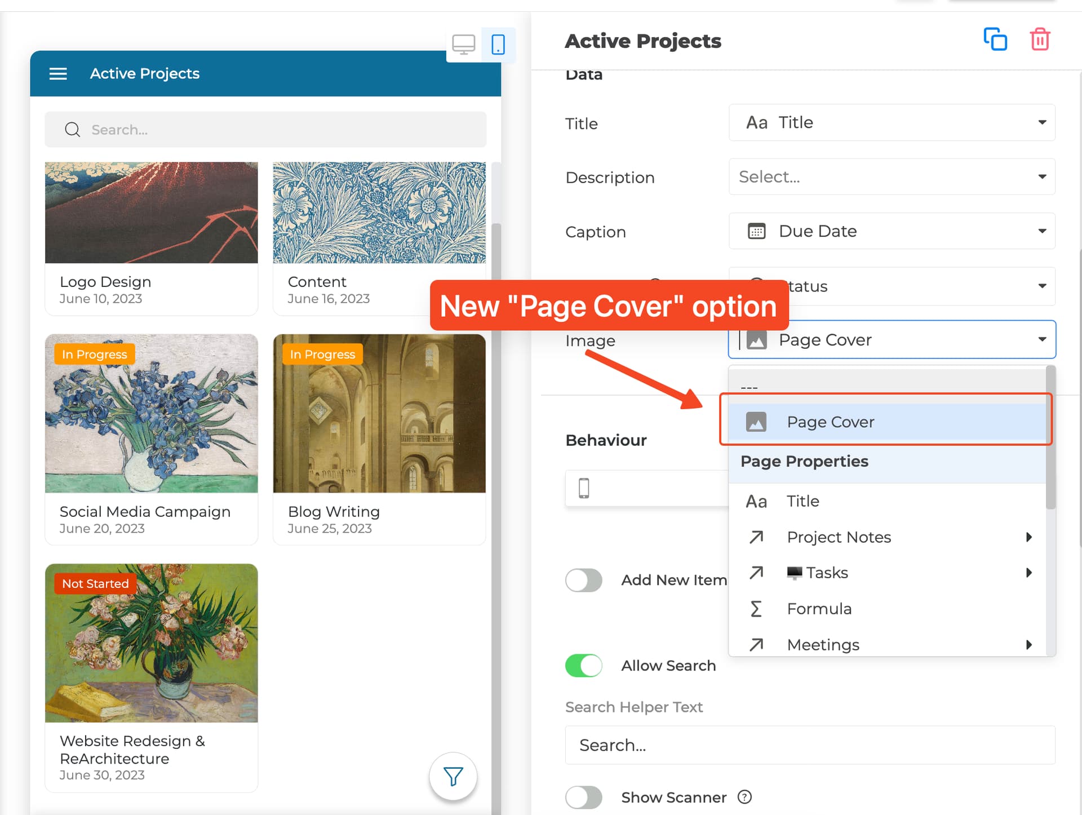Open the Description Select dropdown
Image resolution: width=1082 pixels, height=815 pixels.
click(x=892, y=176)
